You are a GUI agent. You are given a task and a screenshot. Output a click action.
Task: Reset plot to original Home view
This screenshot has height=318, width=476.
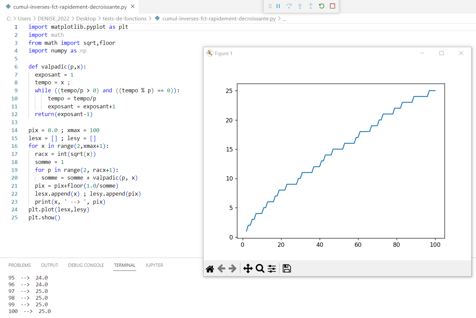click(210, 269)
